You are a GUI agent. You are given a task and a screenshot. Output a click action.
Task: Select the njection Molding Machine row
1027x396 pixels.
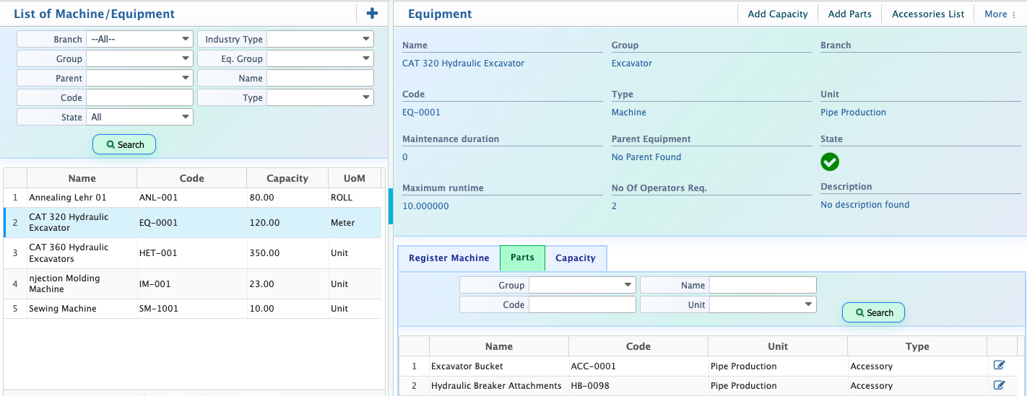click(192, 284)
